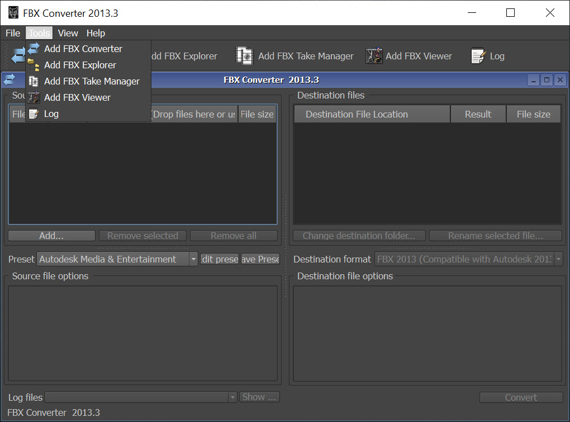Click destination File size column header
This screenshot has width=570, height=422.
click(534, 114)
